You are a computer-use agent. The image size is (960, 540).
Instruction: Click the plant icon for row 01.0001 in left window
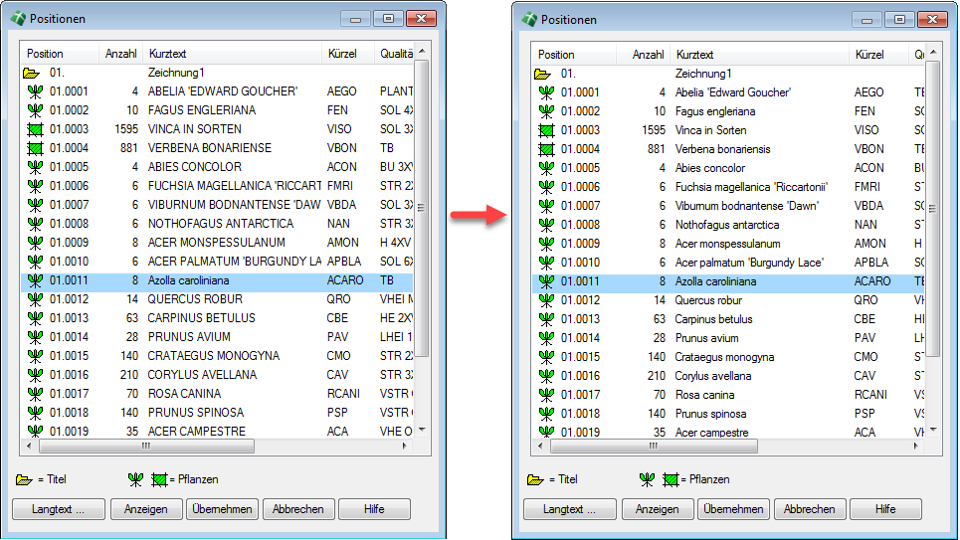tap(35, 91)
